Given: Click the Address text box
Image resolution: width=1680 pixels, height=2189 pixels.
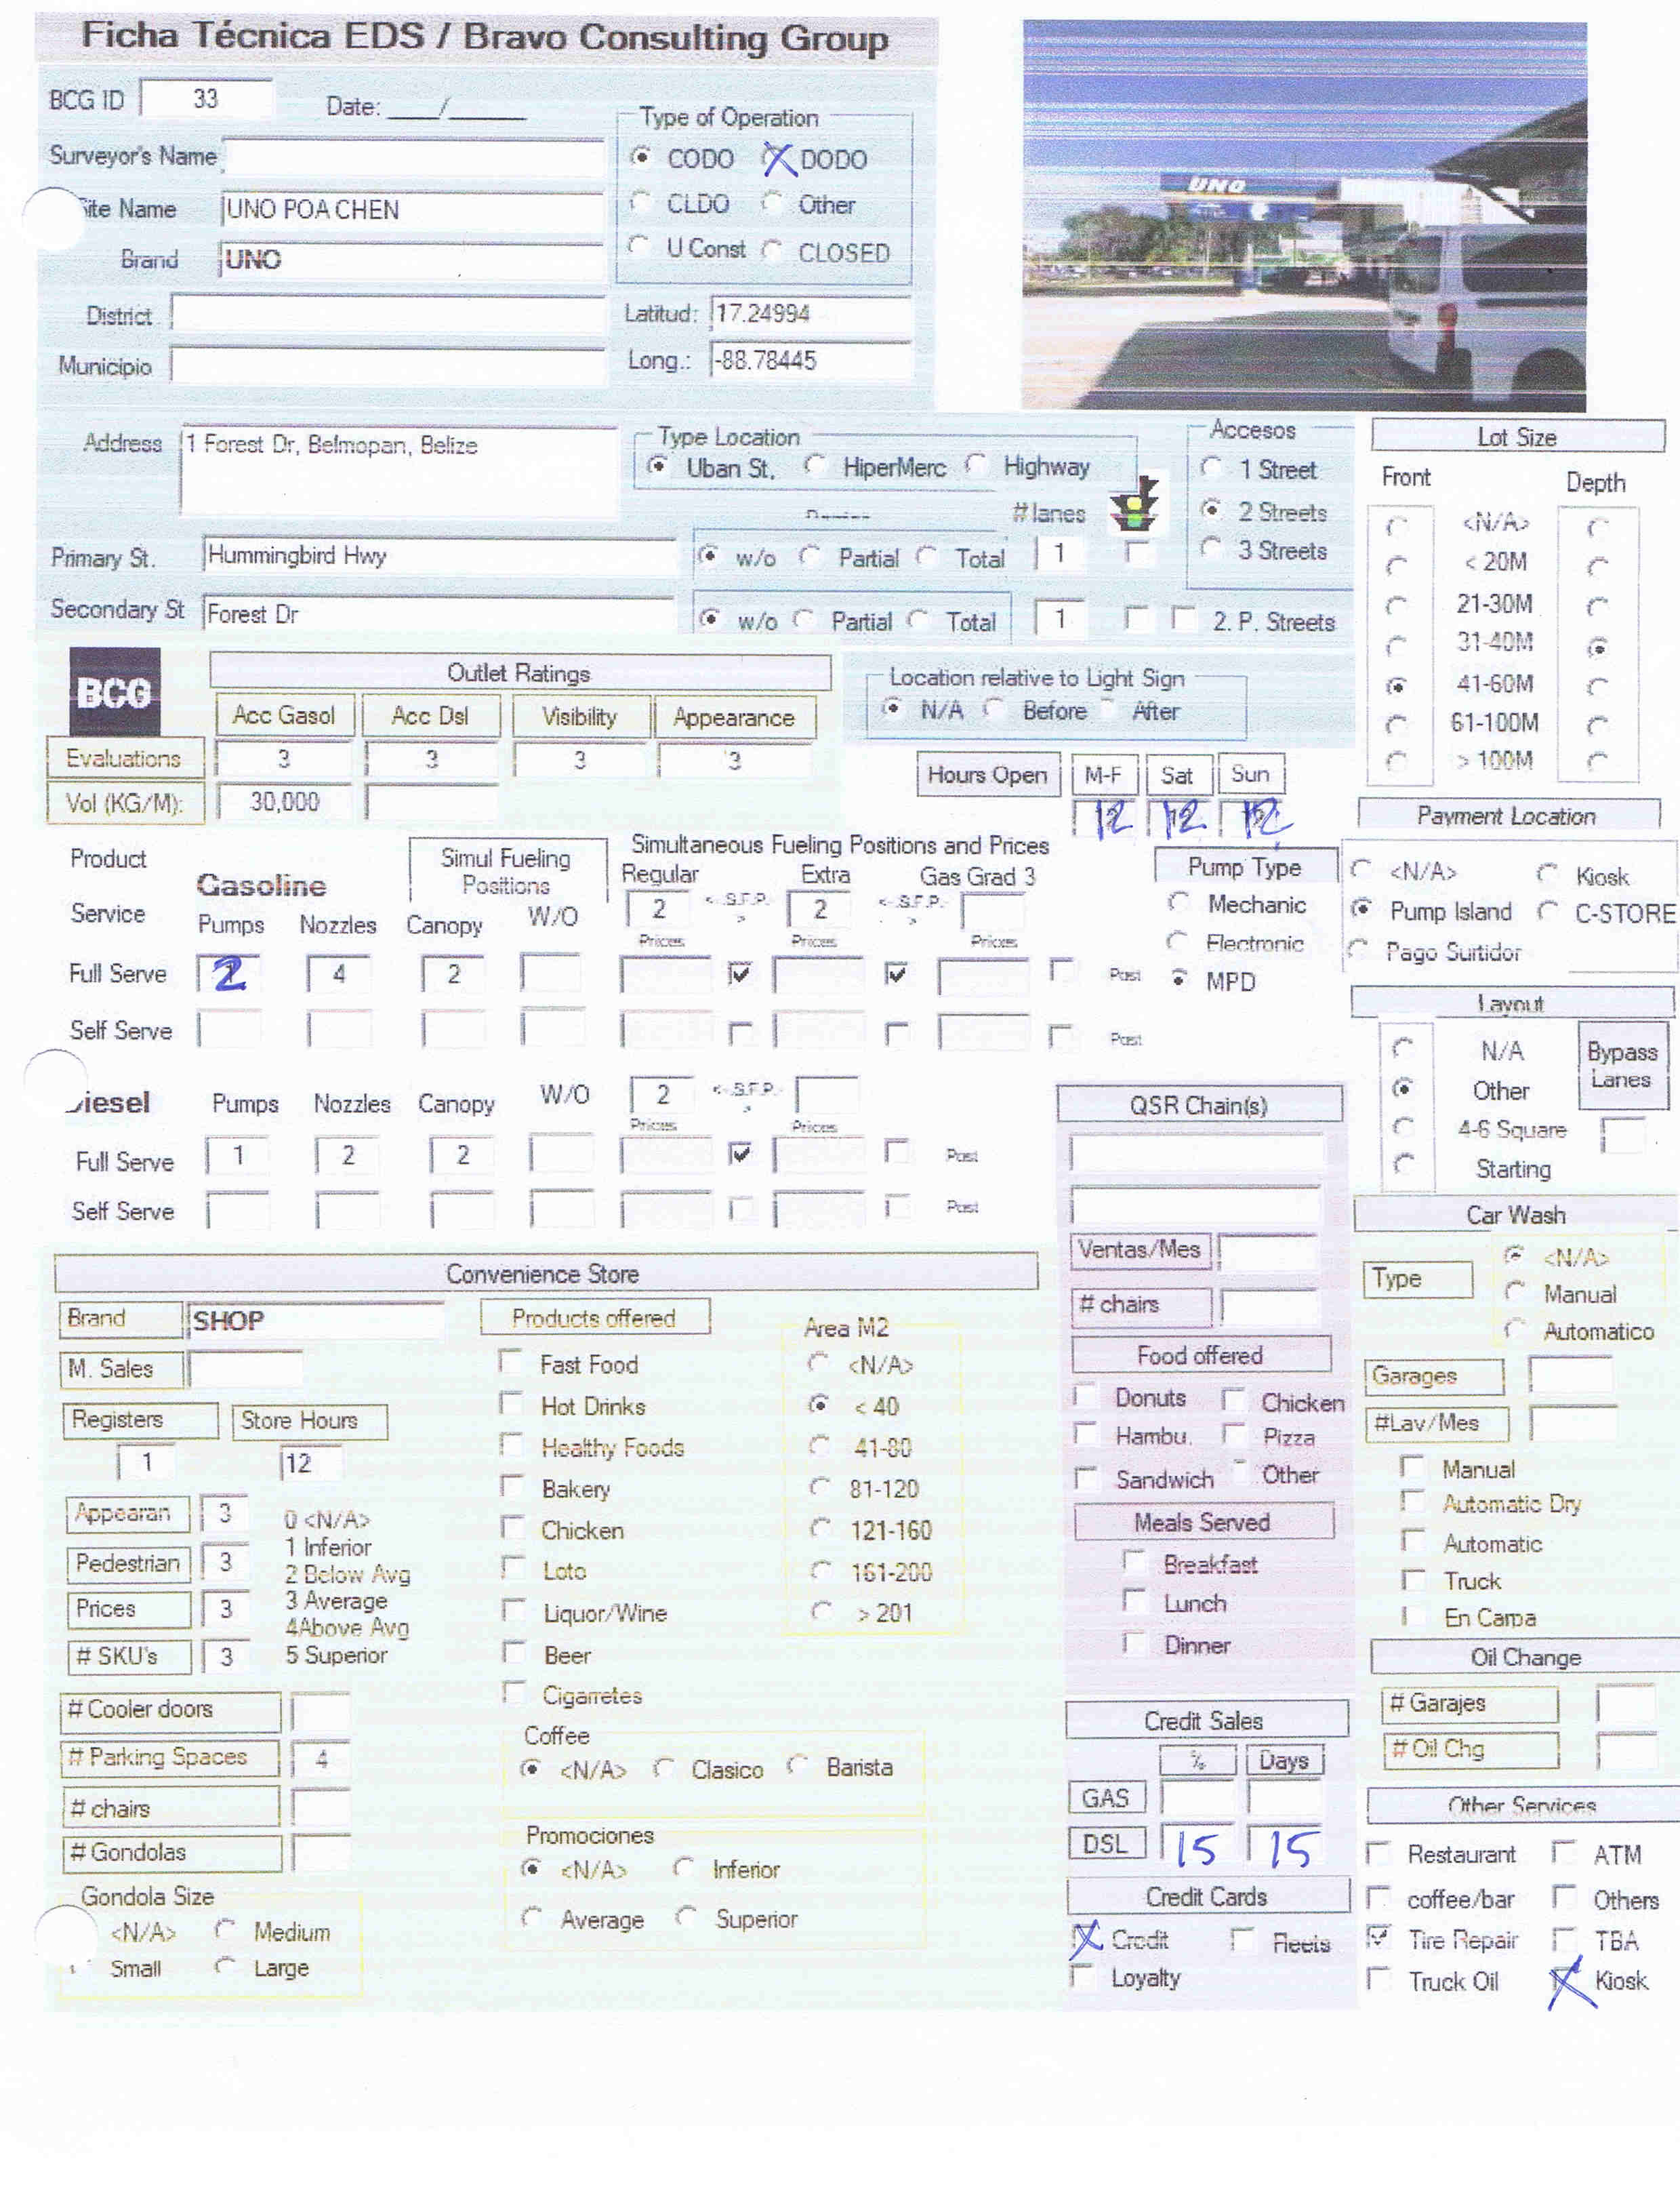Looking at the screenshot, I should (399, 471).
